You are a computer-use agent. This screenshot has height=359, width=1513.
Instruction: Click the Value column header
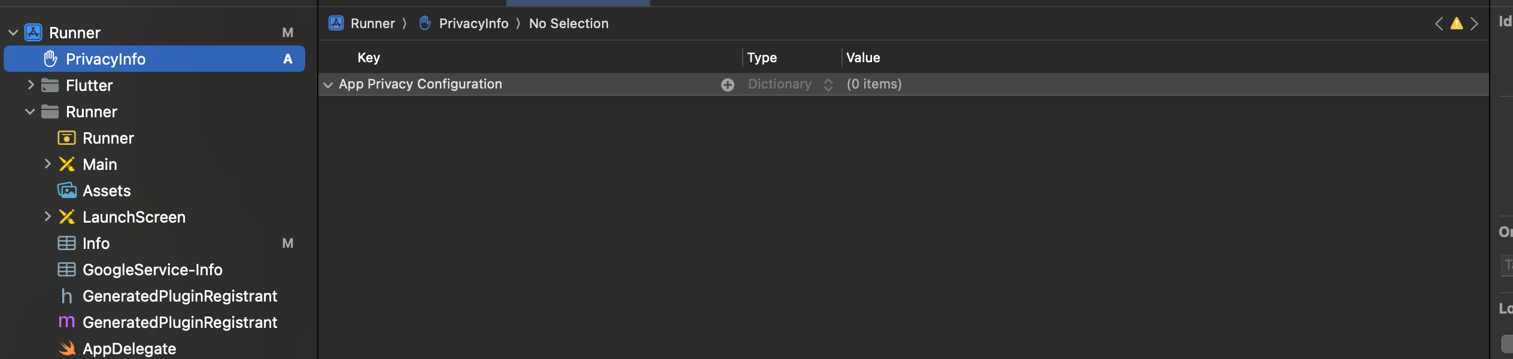(863, 57)
